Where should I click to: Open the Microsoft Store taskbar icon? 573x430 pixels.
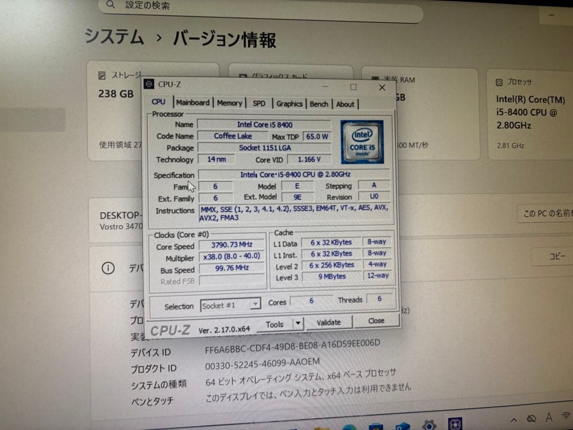pyautogui.click(x=376, y=427)
